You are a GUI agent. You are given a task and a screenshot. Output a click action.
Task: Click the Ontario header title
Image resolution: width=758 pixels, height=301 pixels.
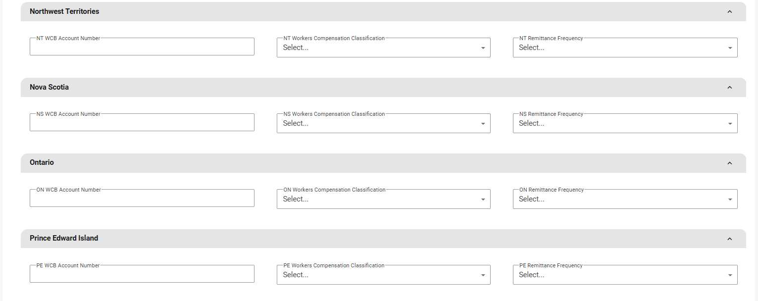pyautogui.click(x=42, y=162)
